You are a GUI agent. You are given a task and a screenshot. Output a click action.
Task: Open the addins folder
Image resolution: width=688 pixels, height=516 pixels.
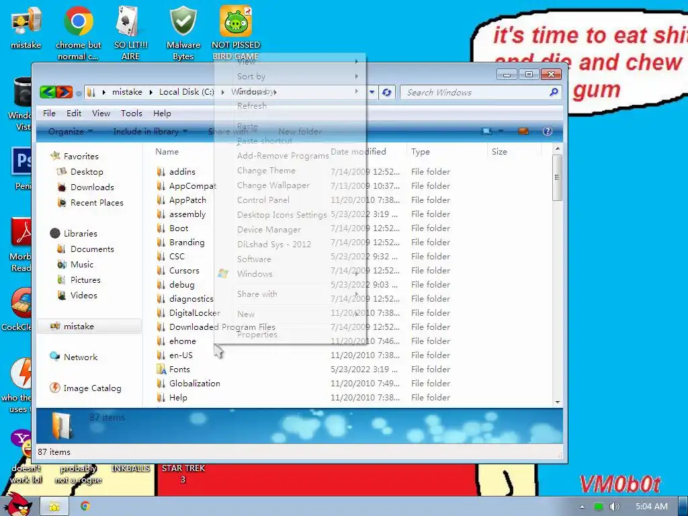coord(182,171)
